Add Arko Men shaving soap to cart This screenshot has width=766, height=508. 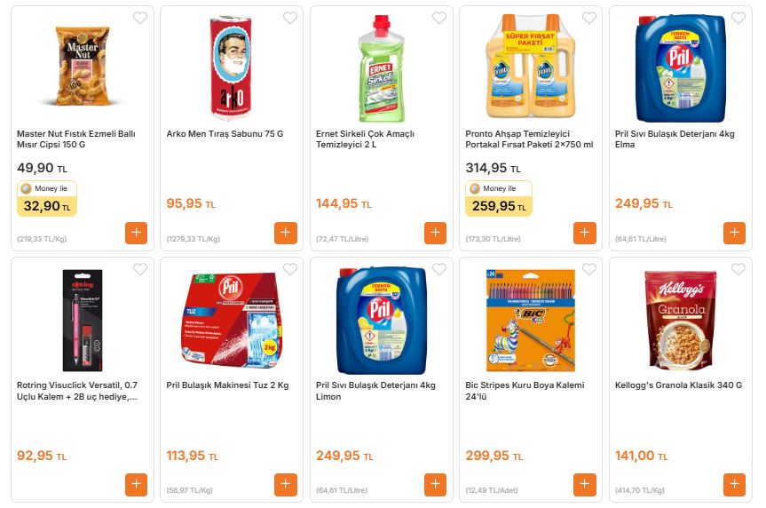286,234
